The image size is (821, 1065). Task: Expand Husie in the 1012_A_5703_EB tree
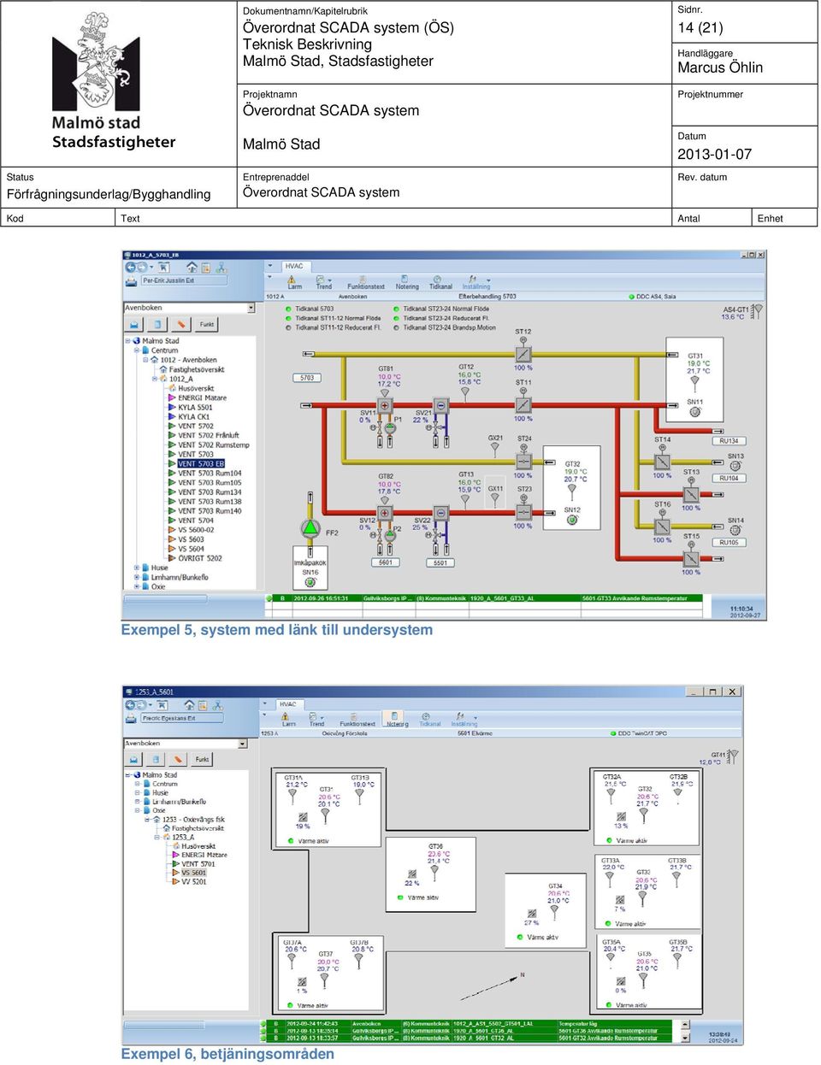coord(137,568)
